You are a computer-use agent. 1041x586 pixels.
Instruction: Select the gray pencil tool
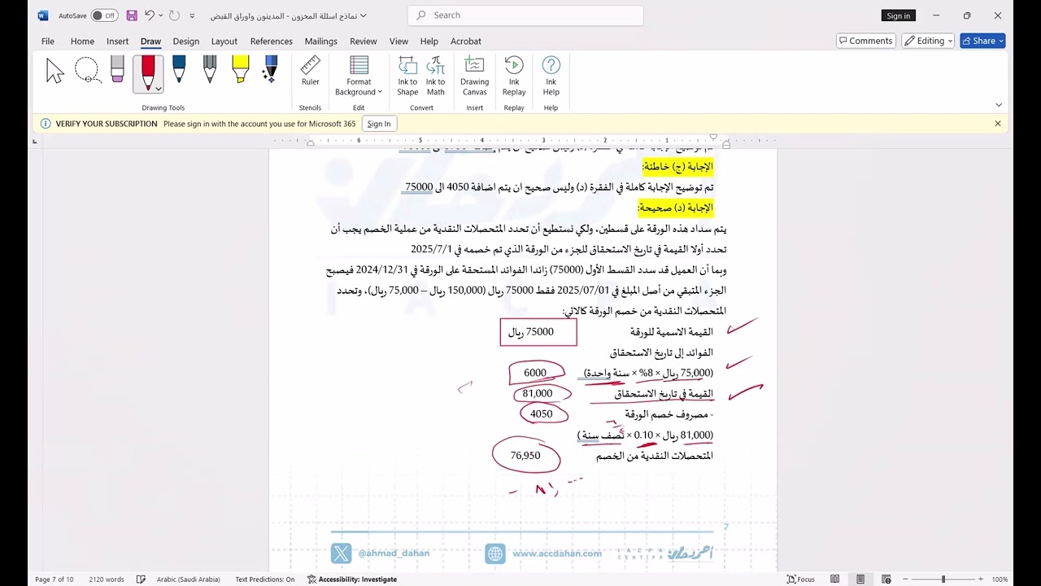[210, 70]
